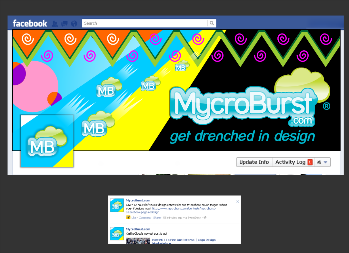Click the red Activity Log notification badge

click(x=310, y=162)
